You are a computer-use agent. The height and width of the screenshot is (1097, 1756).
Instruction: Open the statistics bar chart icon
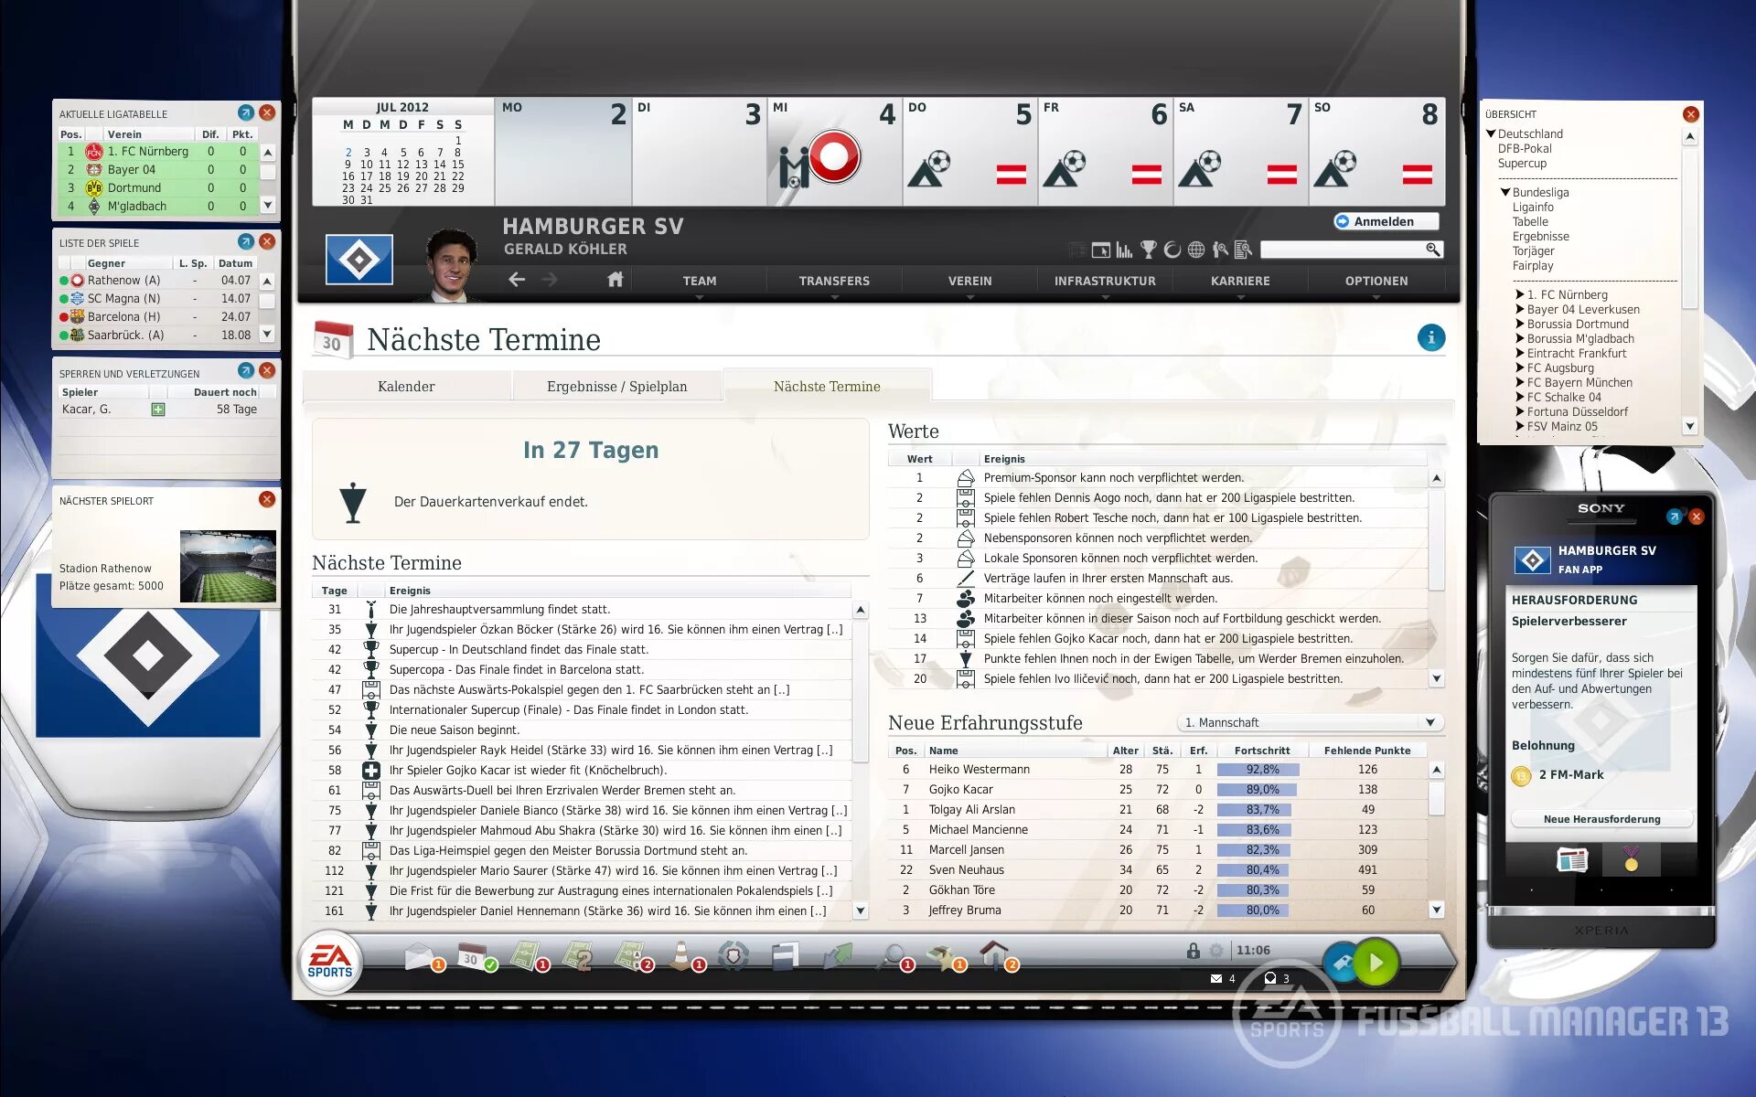pos(1124,250)
